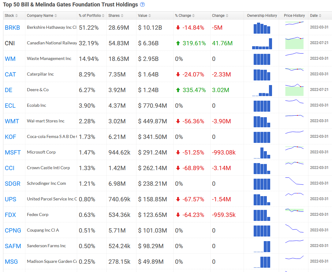Click the $ 10.12B value cell
This screenshot has width=332, height=272.
[x=150, y=28]
